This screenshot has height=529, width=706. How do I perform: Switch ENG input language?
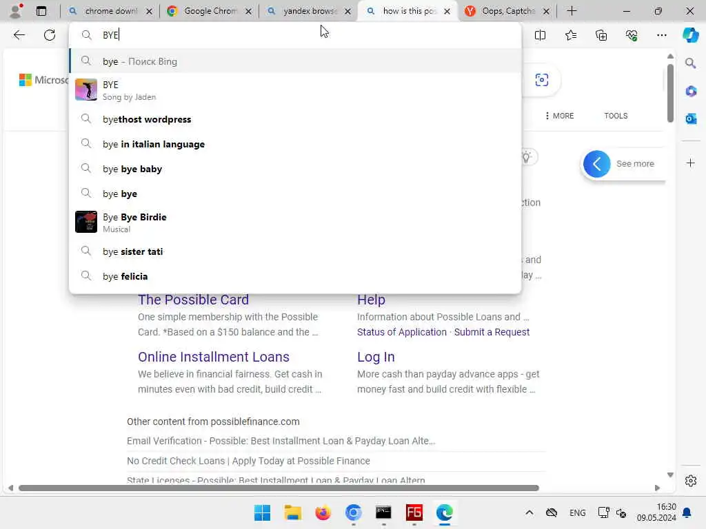pyautogui.click(x=577, y=512)
